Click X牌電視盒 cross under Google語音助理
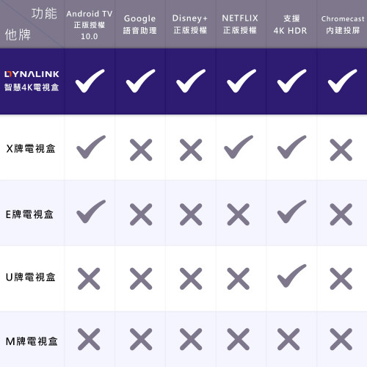Viewport: 367px width, 367px height. click(x=141, y=150)
